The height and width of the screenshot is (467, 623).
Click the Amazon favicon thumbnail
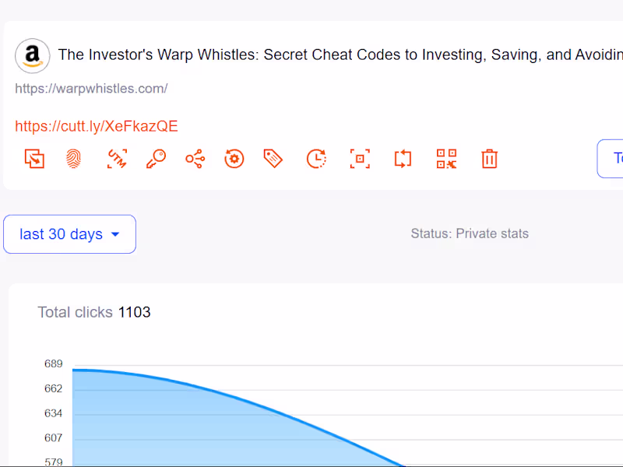pos(32,55)
